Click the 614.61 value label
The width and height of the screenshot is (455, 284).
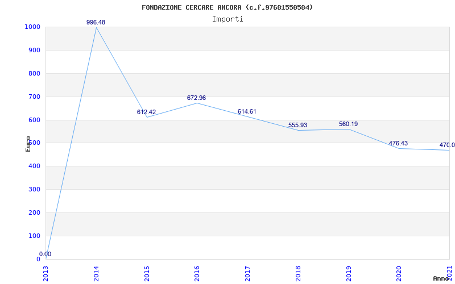247,111
